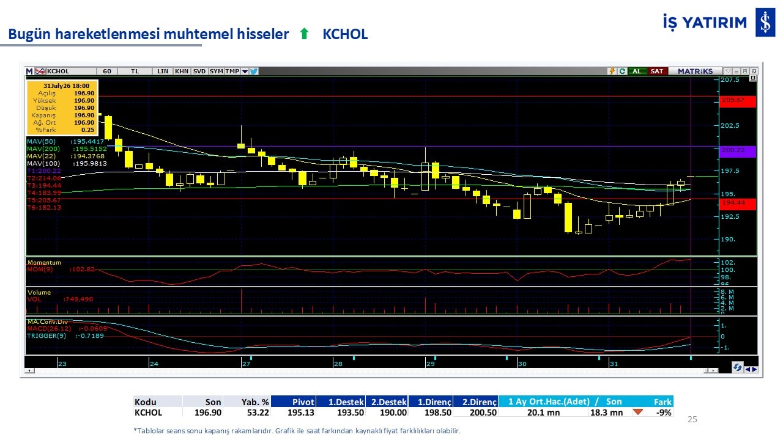The image size is (783, 440).
Task: Expand the white triangle menu beside MATRIKS
Action: point(727,71)
